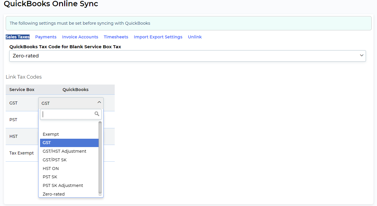This screenshot has height=206, width=377.
Task: Select the Exempt option
Action: coord(69,134)
